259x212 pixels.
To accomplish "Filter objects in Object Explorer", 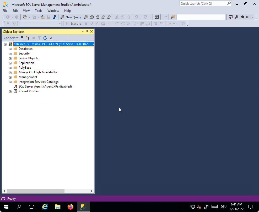I will point(39,38).
